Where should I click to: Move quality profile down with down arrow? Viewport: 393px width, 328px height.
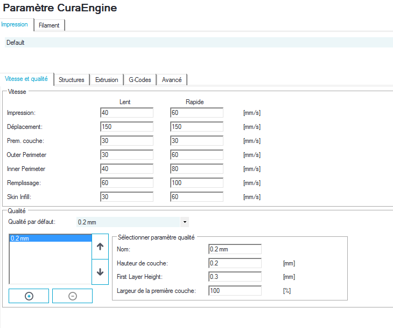[x=100, y=272]
